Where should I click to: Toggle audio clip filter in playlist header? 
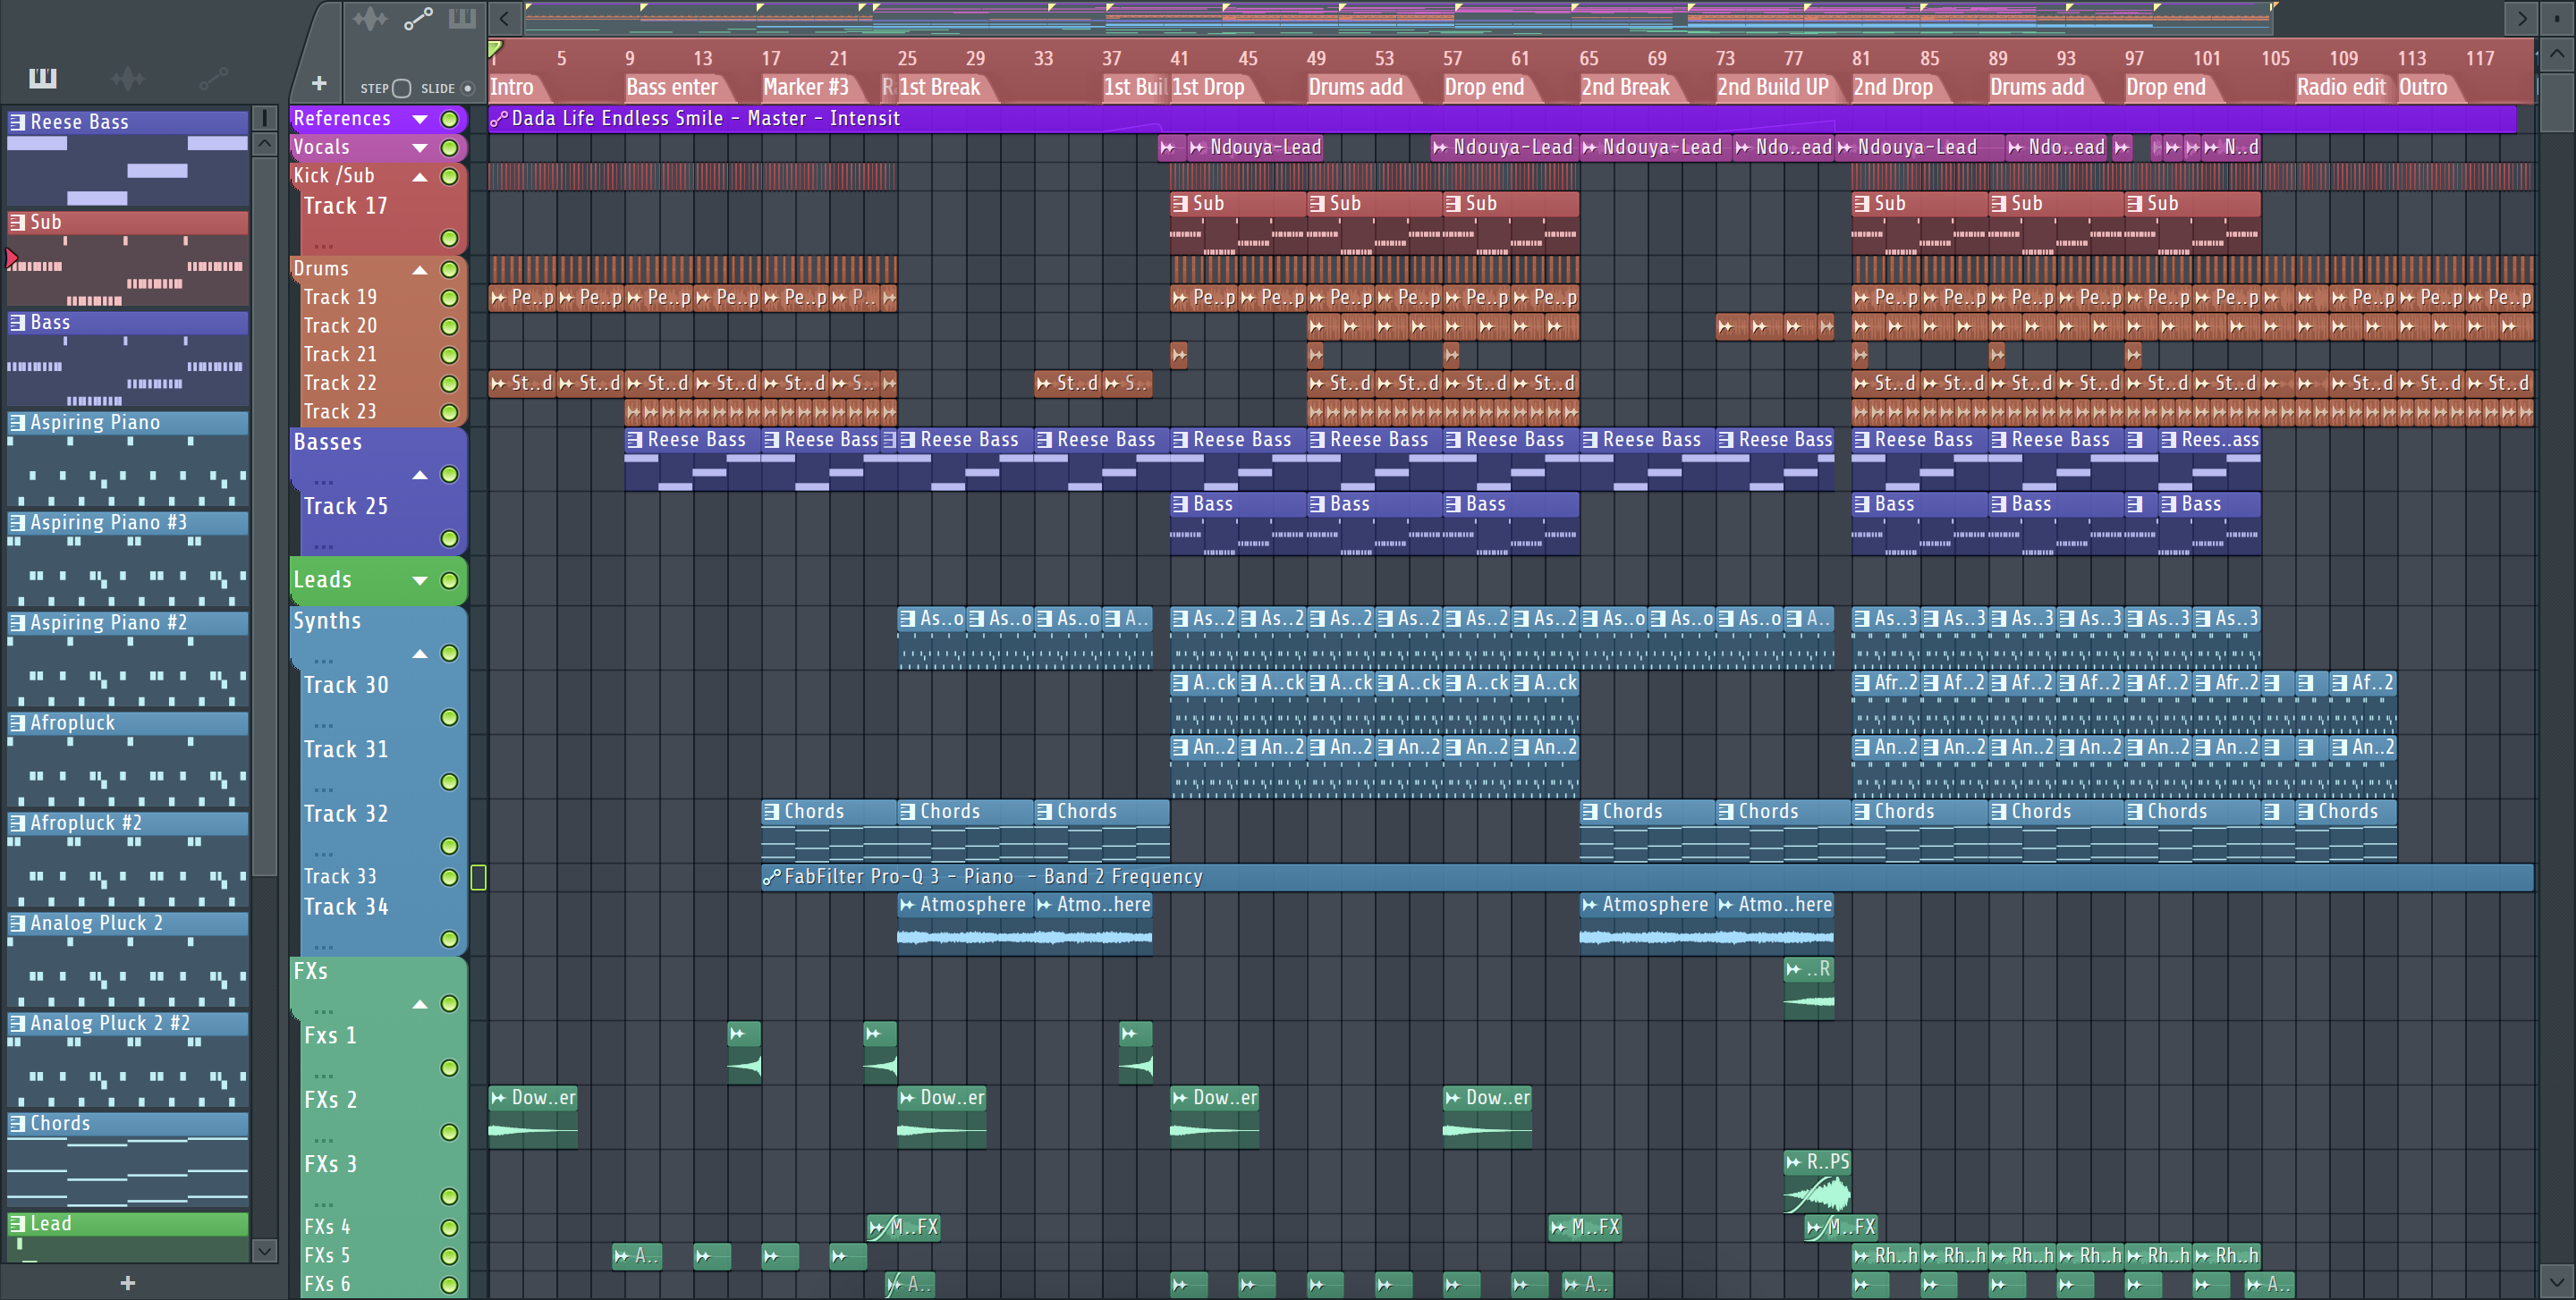pos(370,18)
